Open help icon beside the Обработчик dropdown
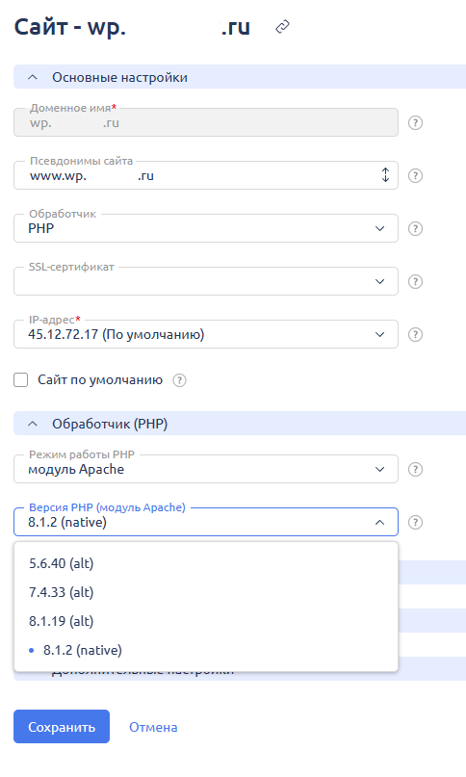Viewport: 466px width, 777px height. (415, 228)
